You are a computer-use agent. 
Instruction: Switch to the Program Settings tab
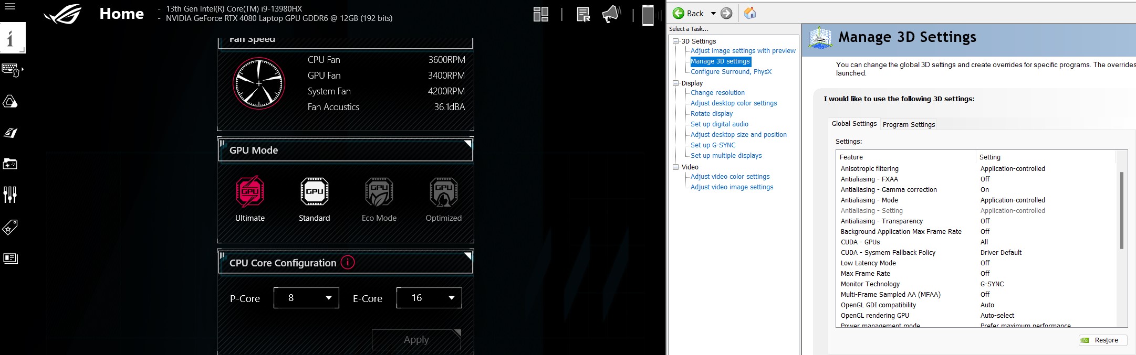[909, 124]
